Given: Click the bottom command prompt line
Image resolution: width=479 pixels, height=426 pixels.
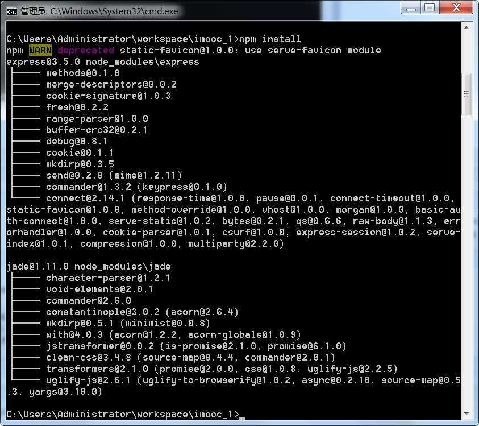Looking at the screenshot, I should tap(125, 415).
